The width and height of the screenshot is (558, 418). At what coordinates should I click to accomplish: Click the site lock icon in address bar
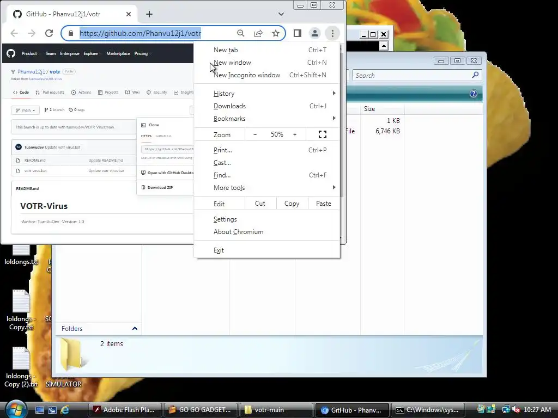[71, 33]
